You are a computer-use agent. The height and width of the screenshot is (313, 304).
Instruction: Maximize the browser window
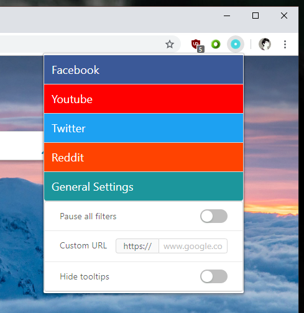[x=256, y=16]
